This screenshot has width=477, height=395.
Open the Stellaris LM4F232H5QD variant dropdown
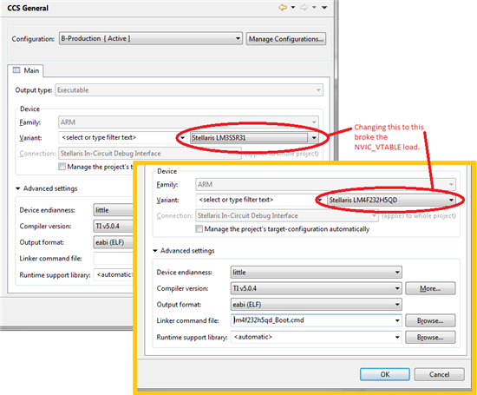pyautogui.click(x=391, y=200)
